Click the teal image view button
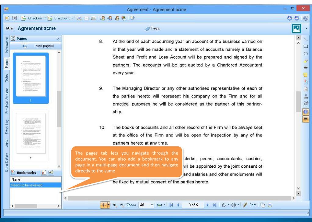The image size is (312, 222). point(296,28)
